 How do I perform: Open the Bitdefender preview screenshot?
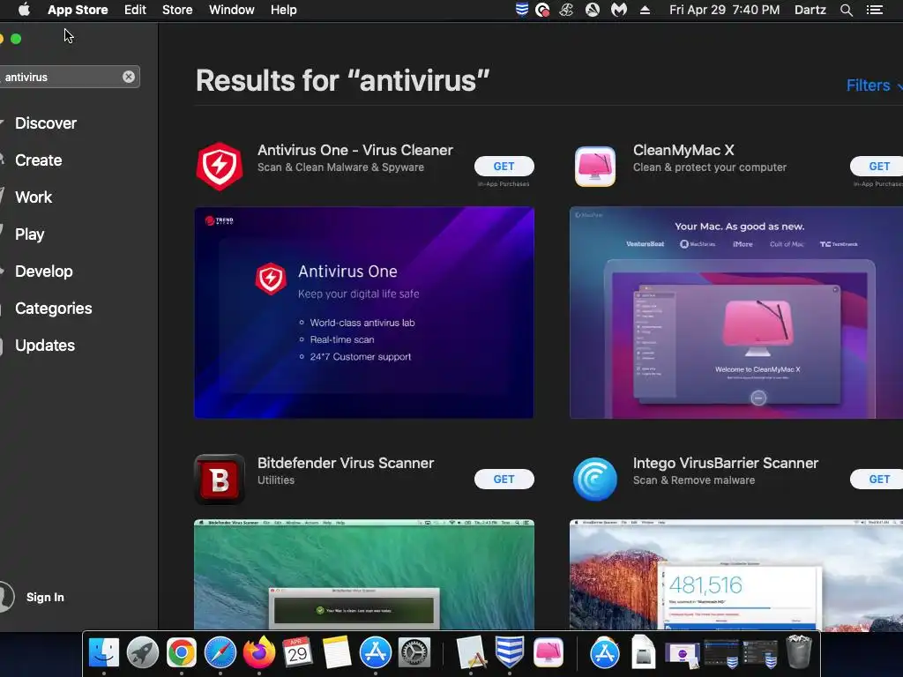click(364, 575)
